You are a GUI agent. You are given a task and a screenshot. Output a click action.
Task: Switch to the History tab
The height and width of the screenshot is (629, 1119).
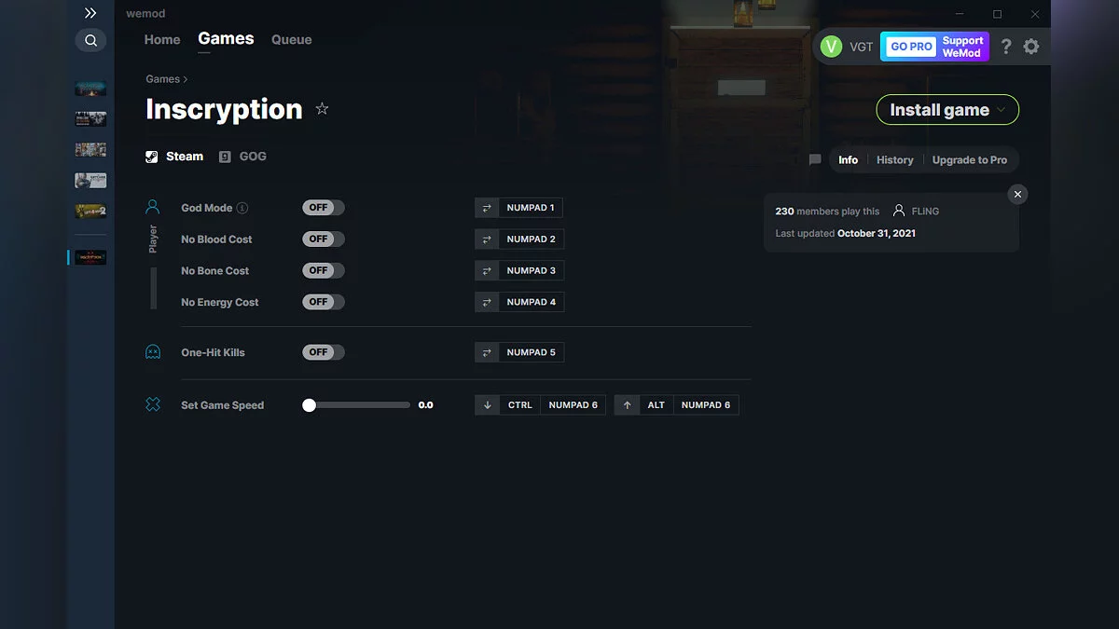(894, 159)
